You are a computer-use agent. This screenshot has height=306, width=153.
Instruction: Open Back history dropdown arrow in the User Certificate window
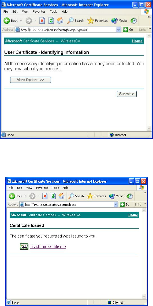[x=21, y=20]
